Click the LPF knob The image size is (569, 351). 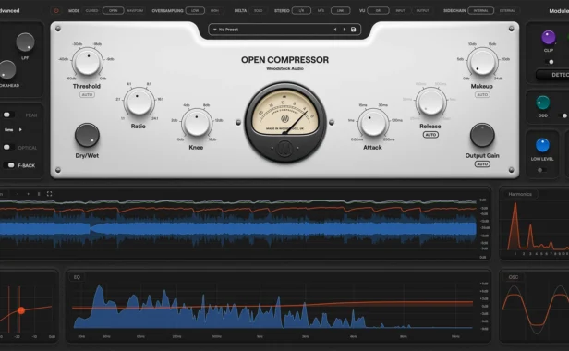25,42
